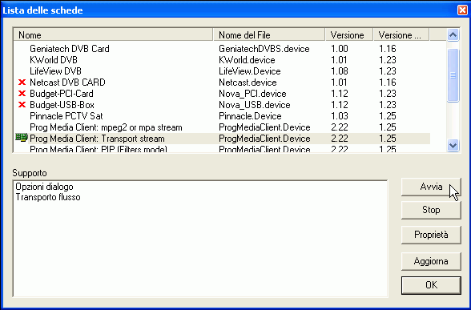Click the scrollbar down arrow in the device list
This screenshot has width=471, height=310.
tap(453, 146)
